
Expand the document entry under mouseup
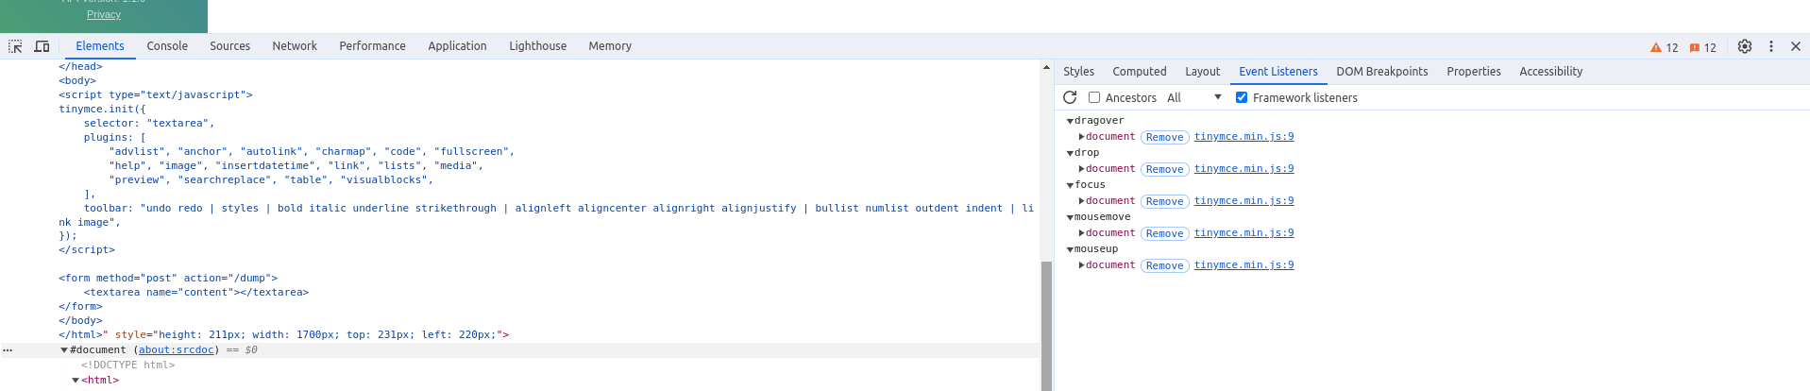pos(1082,265)
